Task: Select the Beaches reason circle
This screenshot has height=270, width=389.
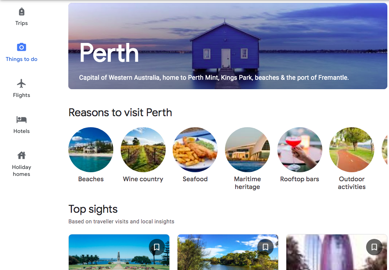Action: point(91,150)
